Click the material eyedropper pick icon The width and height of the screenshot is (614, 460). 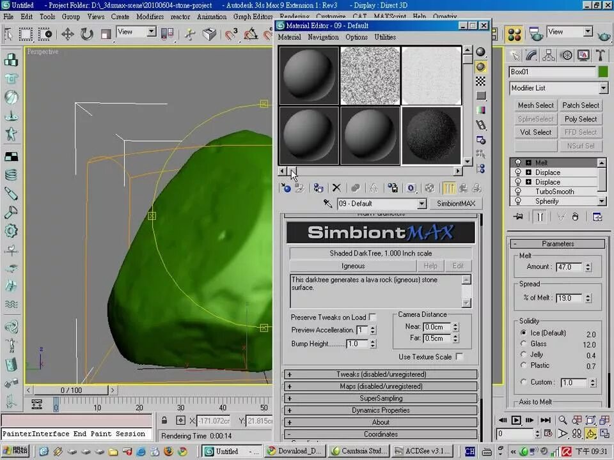point(327,203)
